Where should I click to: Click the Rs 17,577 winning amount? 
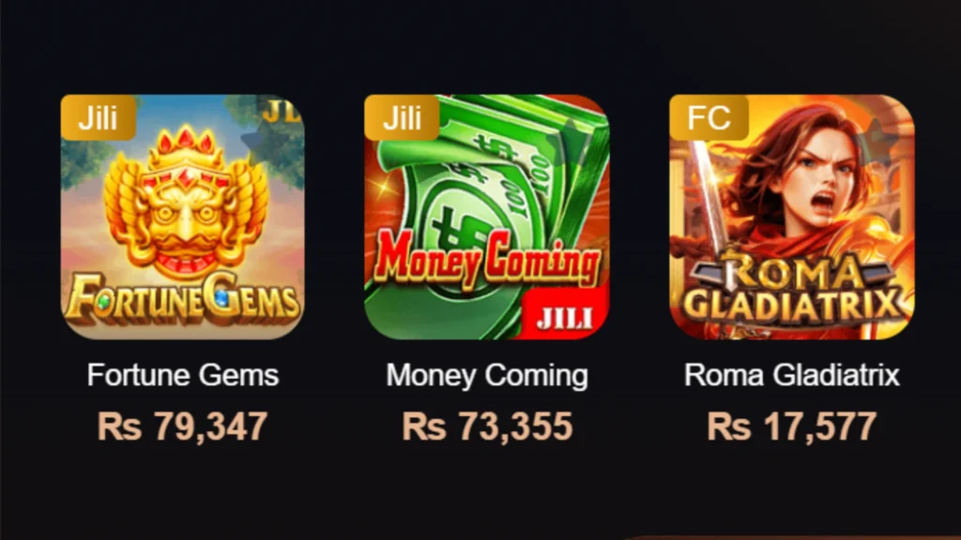[792, 427]
